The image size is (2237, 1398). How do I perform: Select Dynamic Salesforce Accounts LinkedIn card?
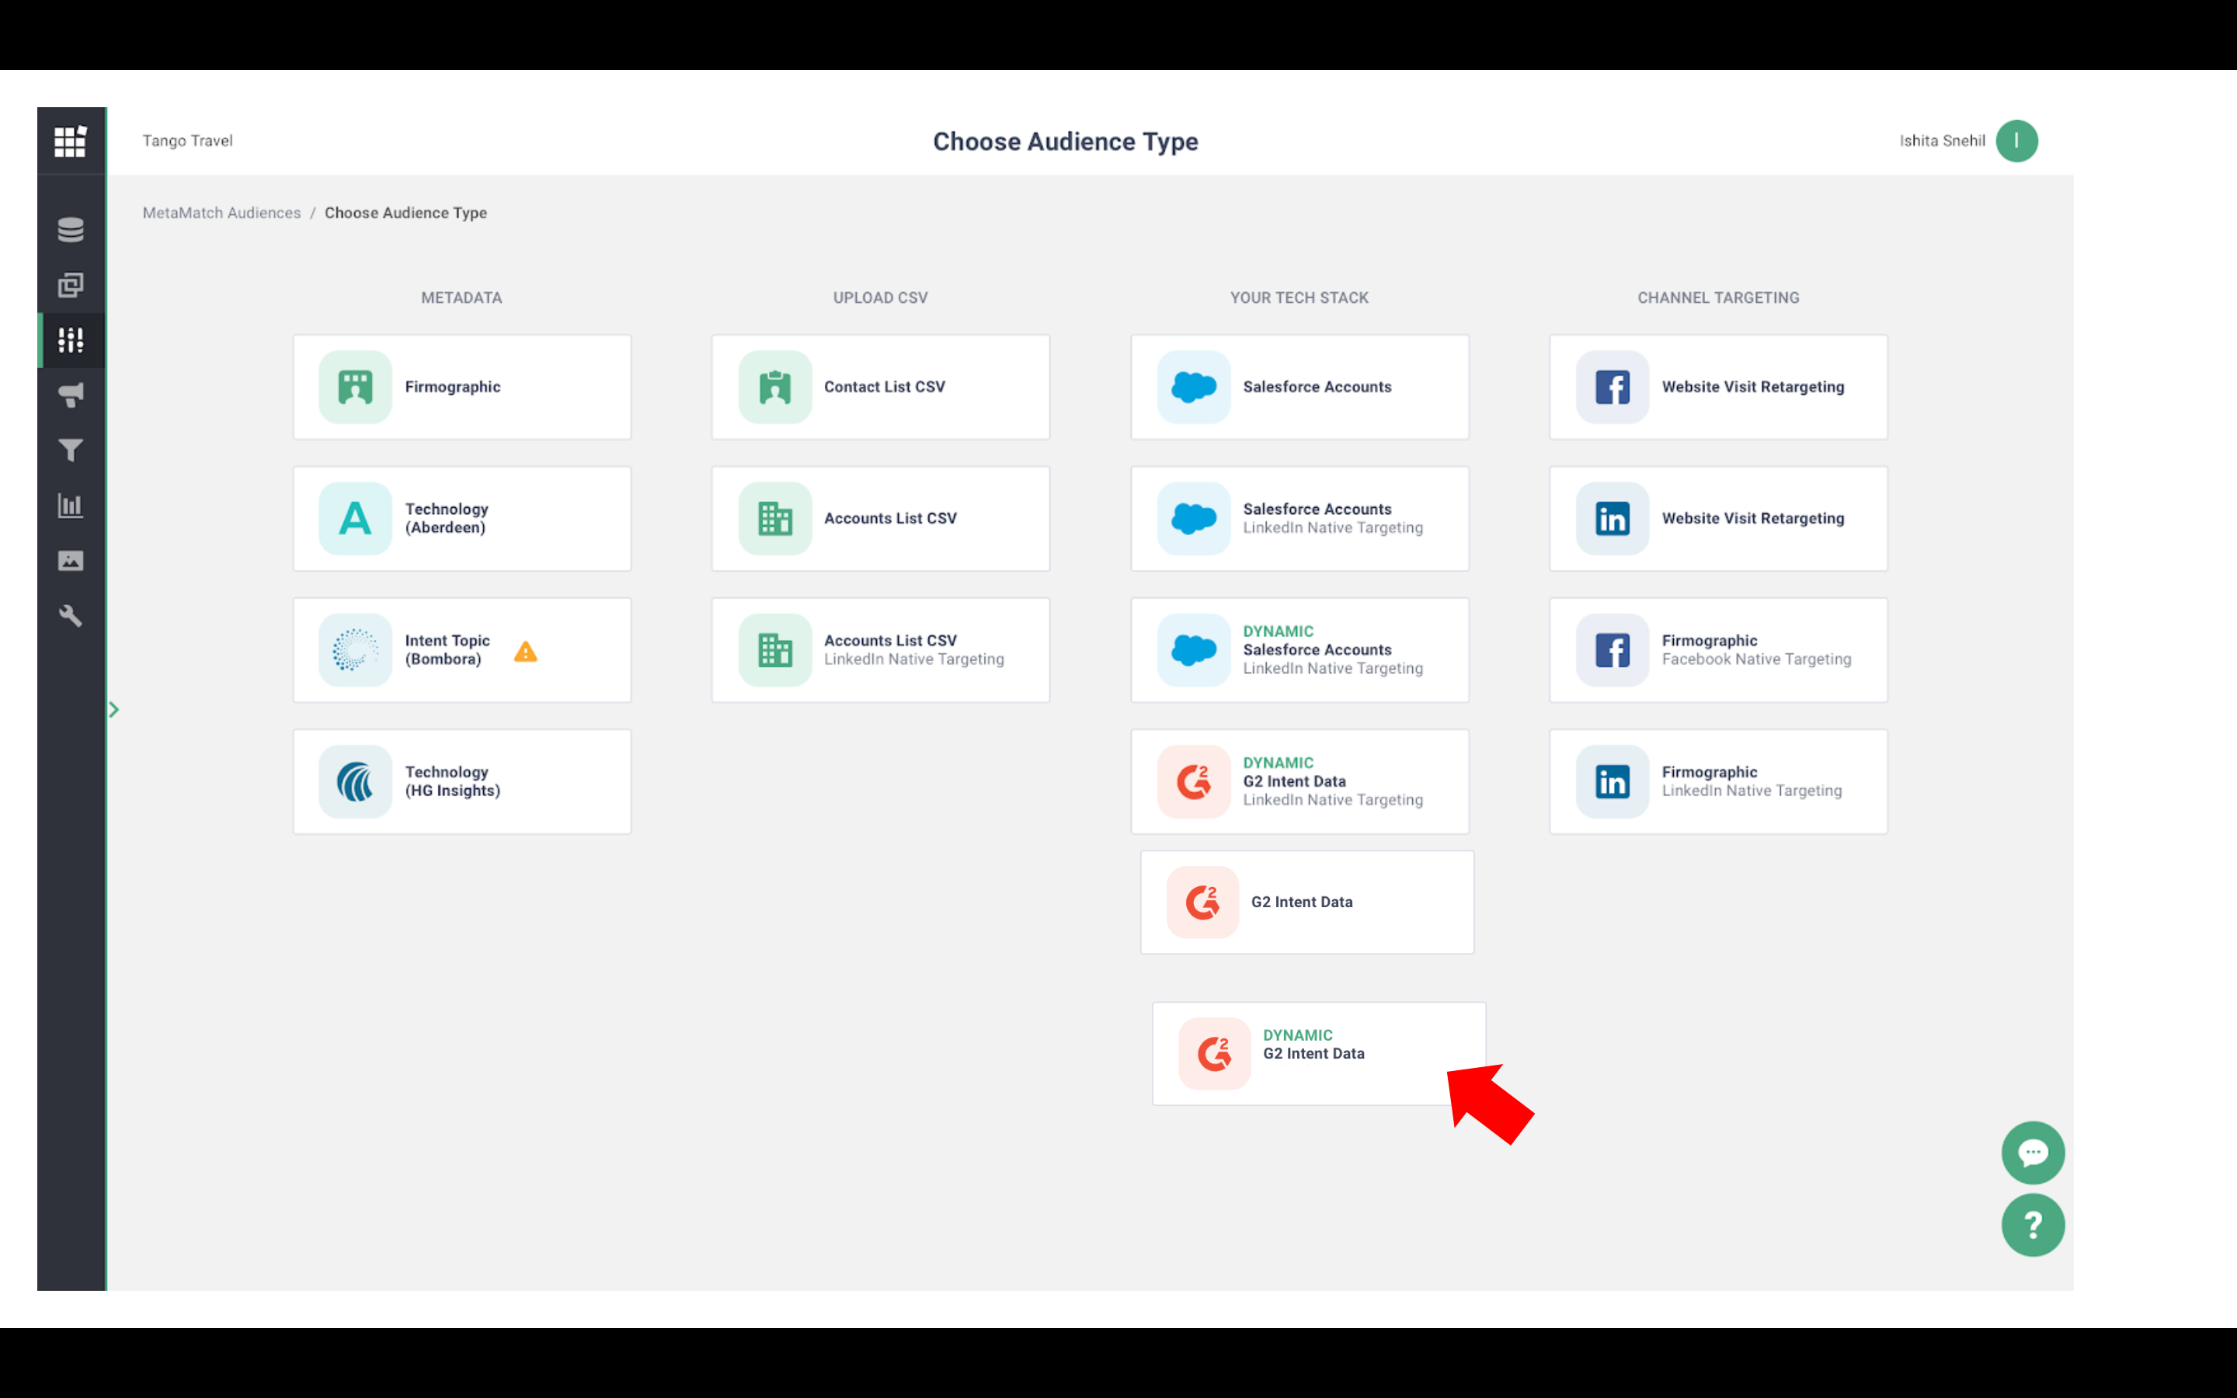tap(1299, 650)
